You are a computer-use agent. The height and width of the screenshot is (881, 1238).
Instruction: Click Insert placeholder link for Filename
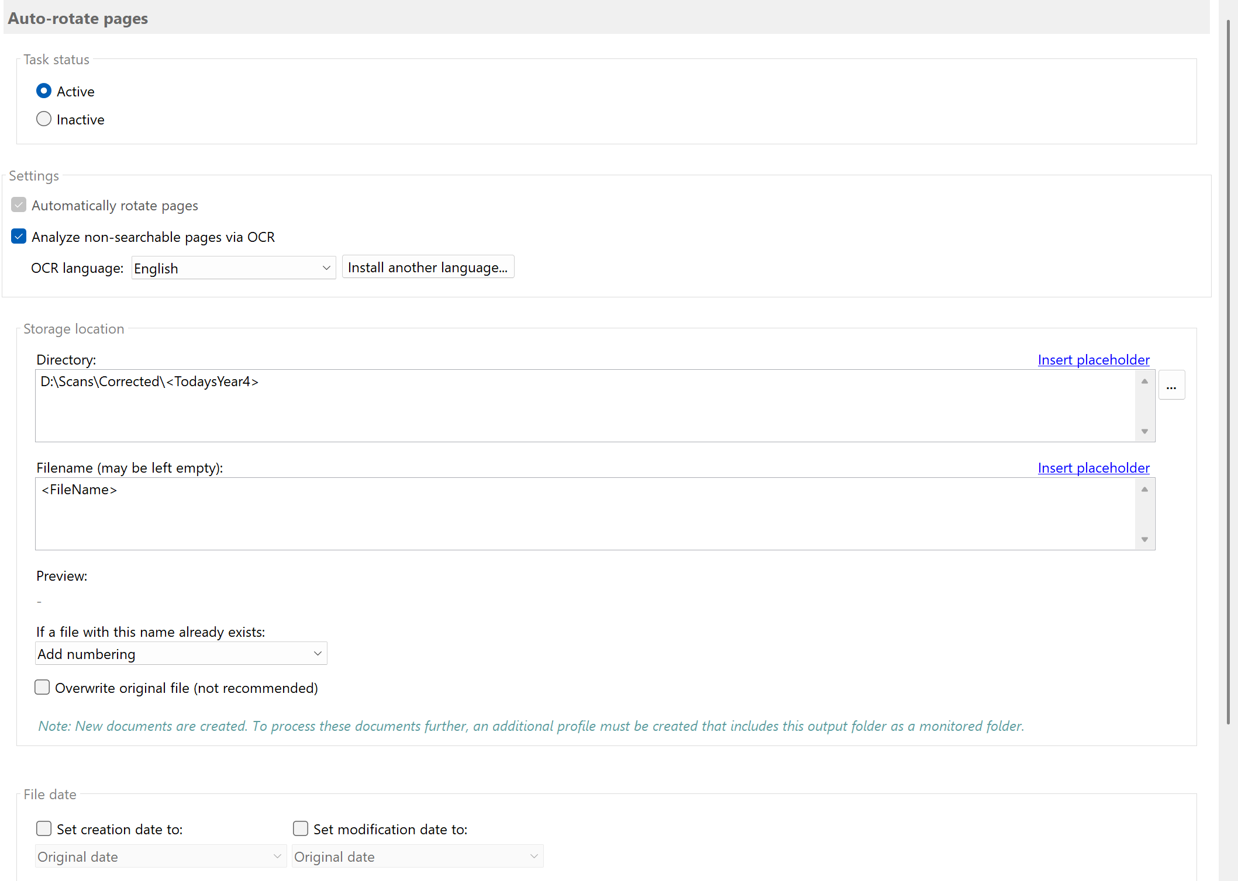tap(1093, 467)
